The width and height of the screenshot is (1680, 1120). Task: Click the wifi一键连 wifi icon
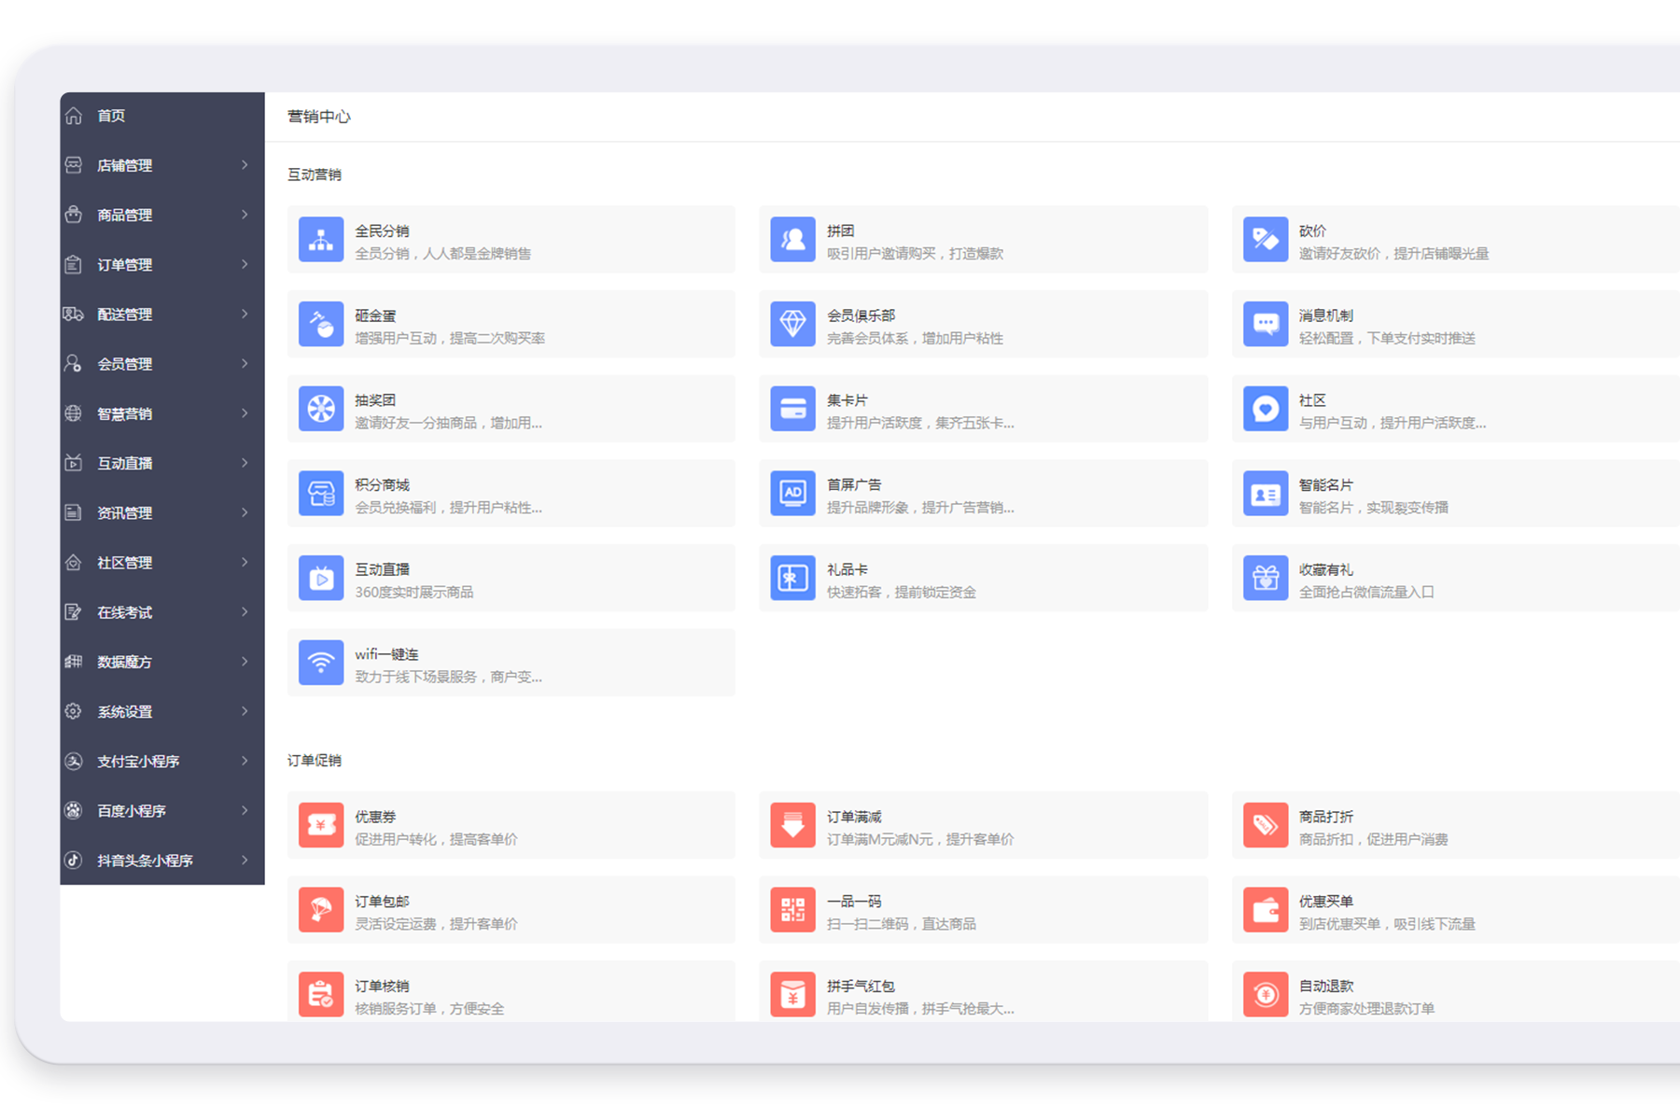321,663
